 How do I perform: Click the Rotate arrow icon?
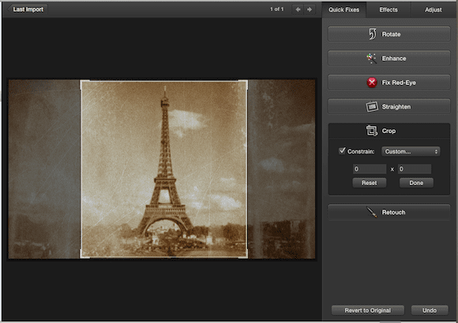pyautogui.click(x=372, y=34)
